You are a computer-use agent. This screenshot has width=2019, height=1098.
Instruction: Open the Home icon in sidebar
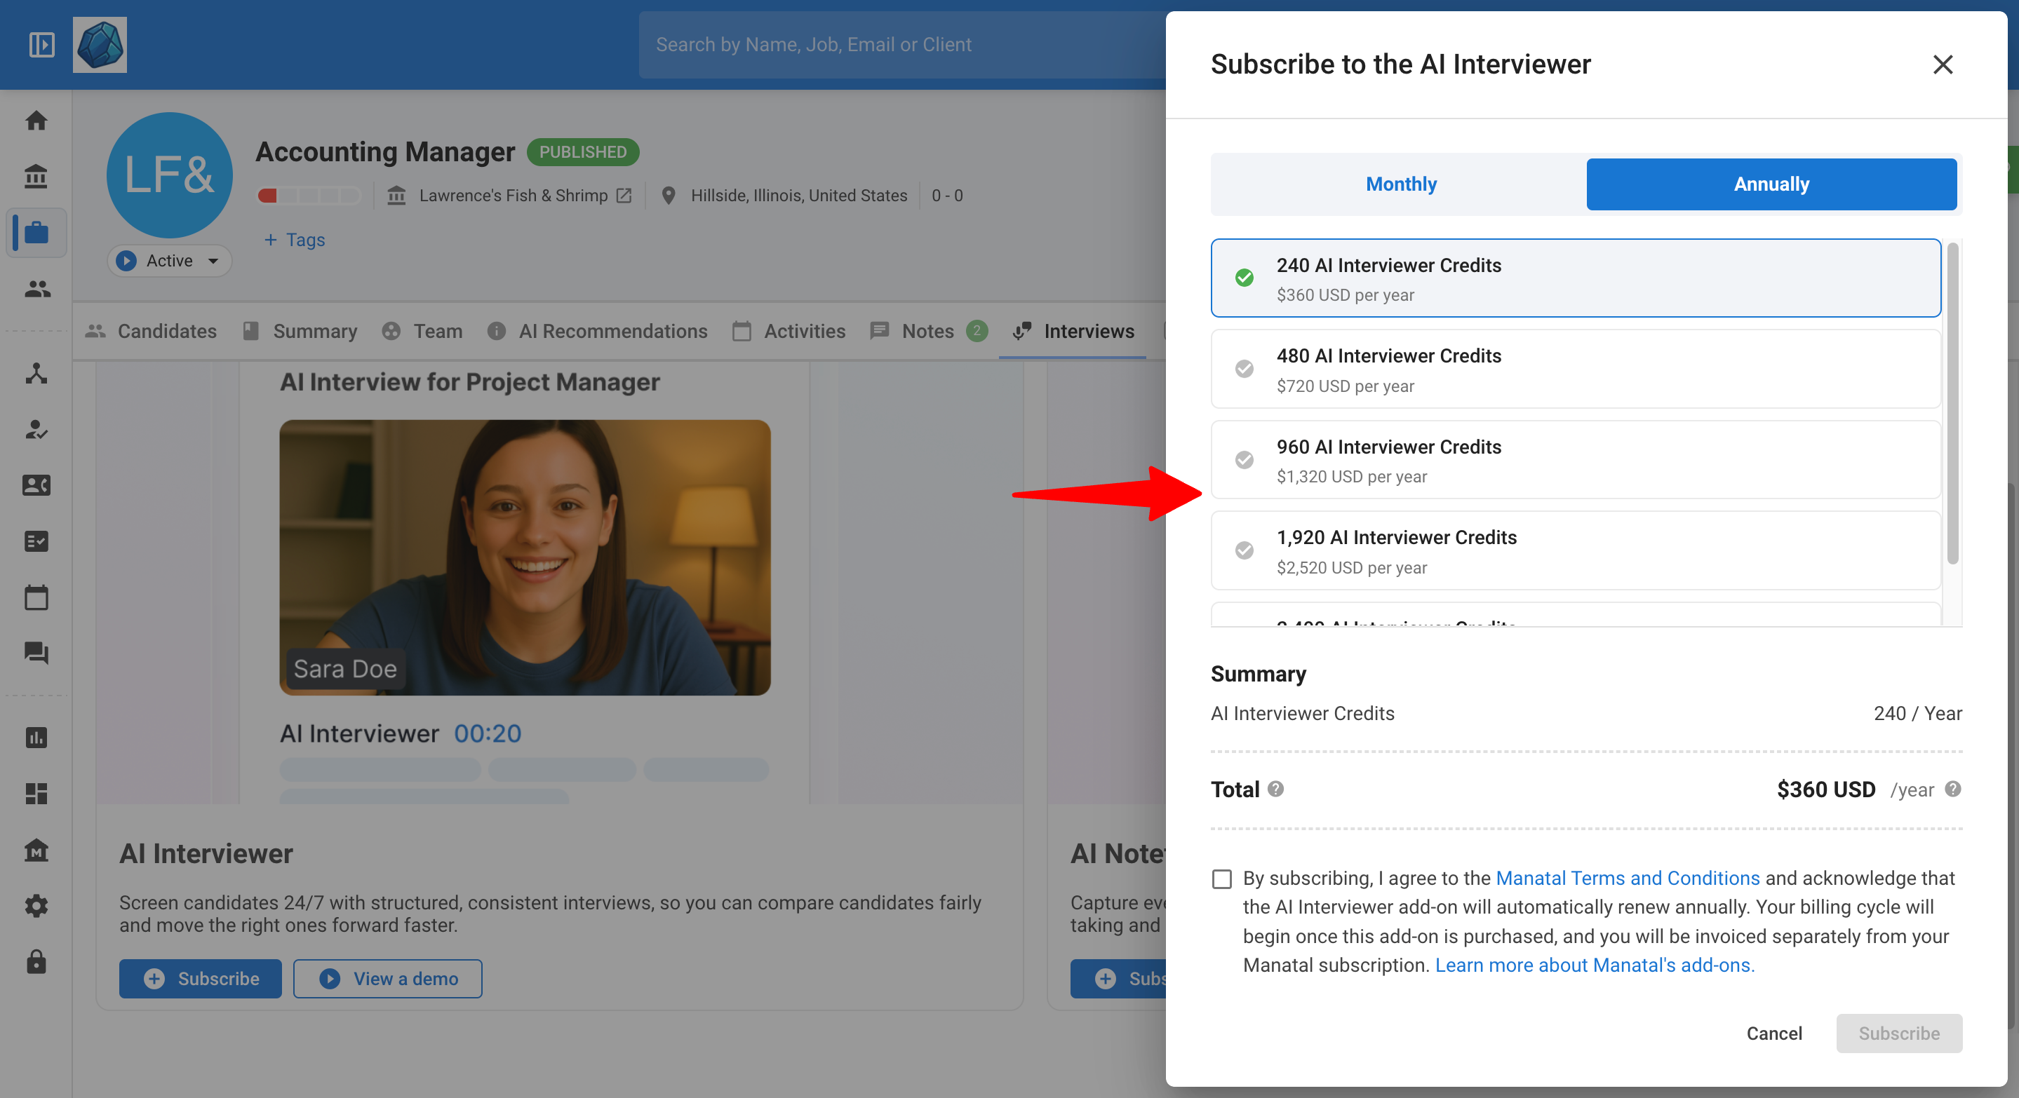coord(36,121)
